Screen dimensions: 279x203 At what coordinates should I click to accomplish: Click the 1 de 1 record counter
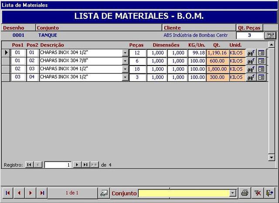(x=72, y=193)
